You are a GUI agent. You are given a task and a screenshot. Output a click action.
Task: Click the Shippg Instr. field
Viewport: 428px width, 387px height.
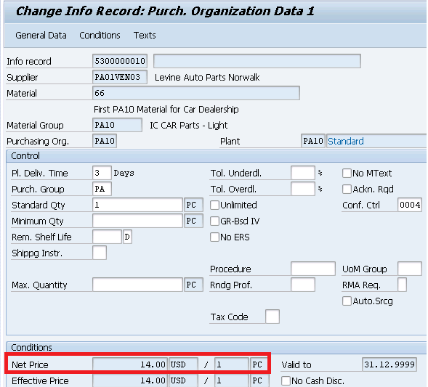coord(100,253)
